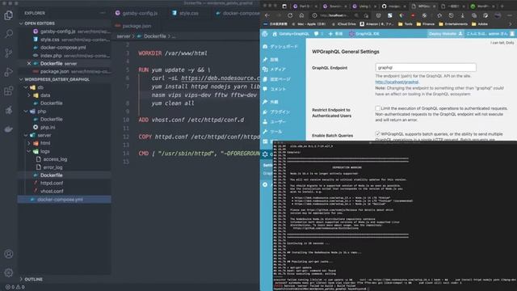Toggle the Enable Batch Queries checkbox
The height and width of the screenshot is (291, 517).
[x=377, y=134]
